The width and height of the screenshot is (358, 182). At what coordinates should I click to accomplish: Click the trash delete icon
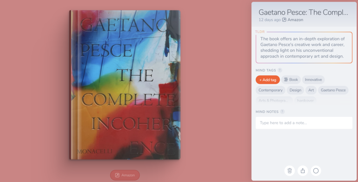pos(289,170)
